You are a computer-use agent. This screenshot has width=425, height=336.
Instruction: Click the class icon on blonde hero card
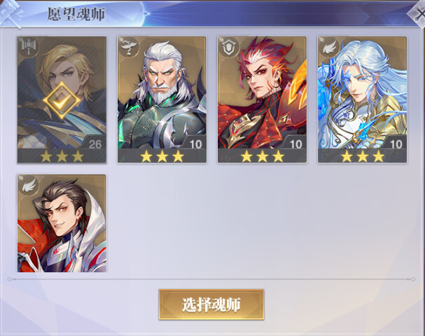29,47
